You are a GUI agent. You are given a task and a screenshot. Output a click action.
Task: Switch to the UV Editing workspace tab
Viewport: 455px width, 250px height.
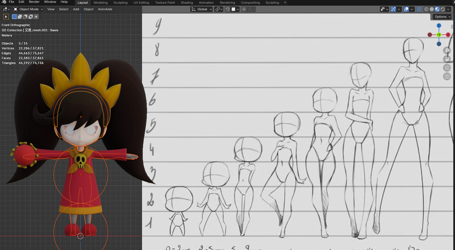coord(141,3)
